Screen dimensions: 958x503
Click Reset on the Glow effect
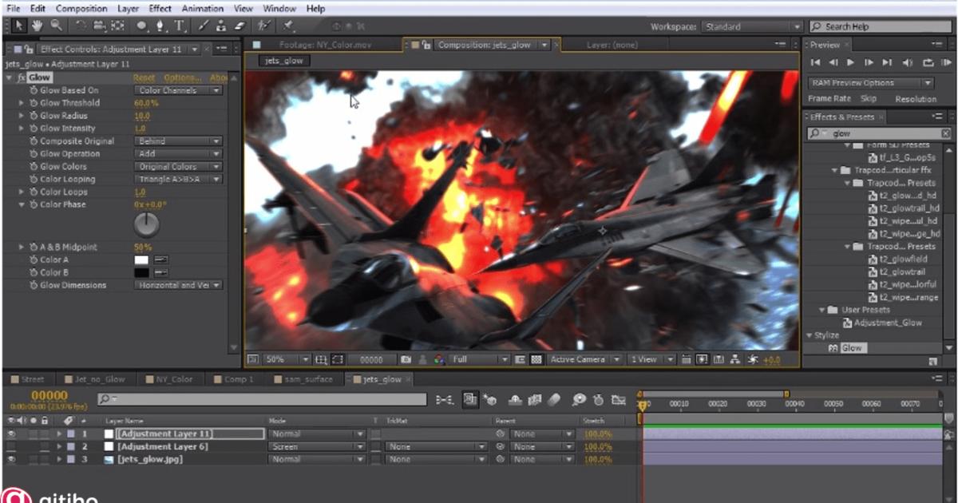(x=144, y=78)
